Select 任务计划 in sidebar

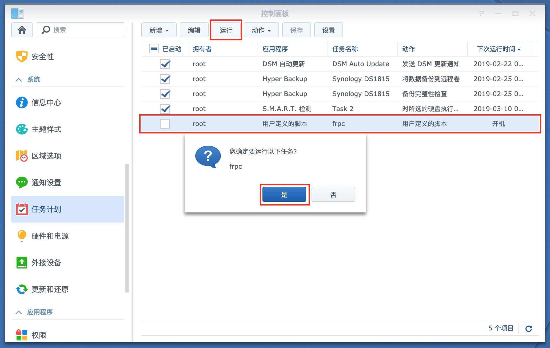pyautogui.click(x=68, y=209)
